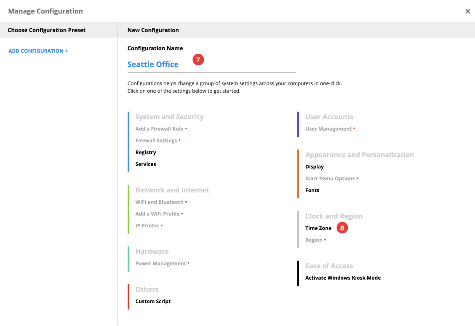Click the Others category heading
Screen dimensions: 475x326
[x=147, y=289]
